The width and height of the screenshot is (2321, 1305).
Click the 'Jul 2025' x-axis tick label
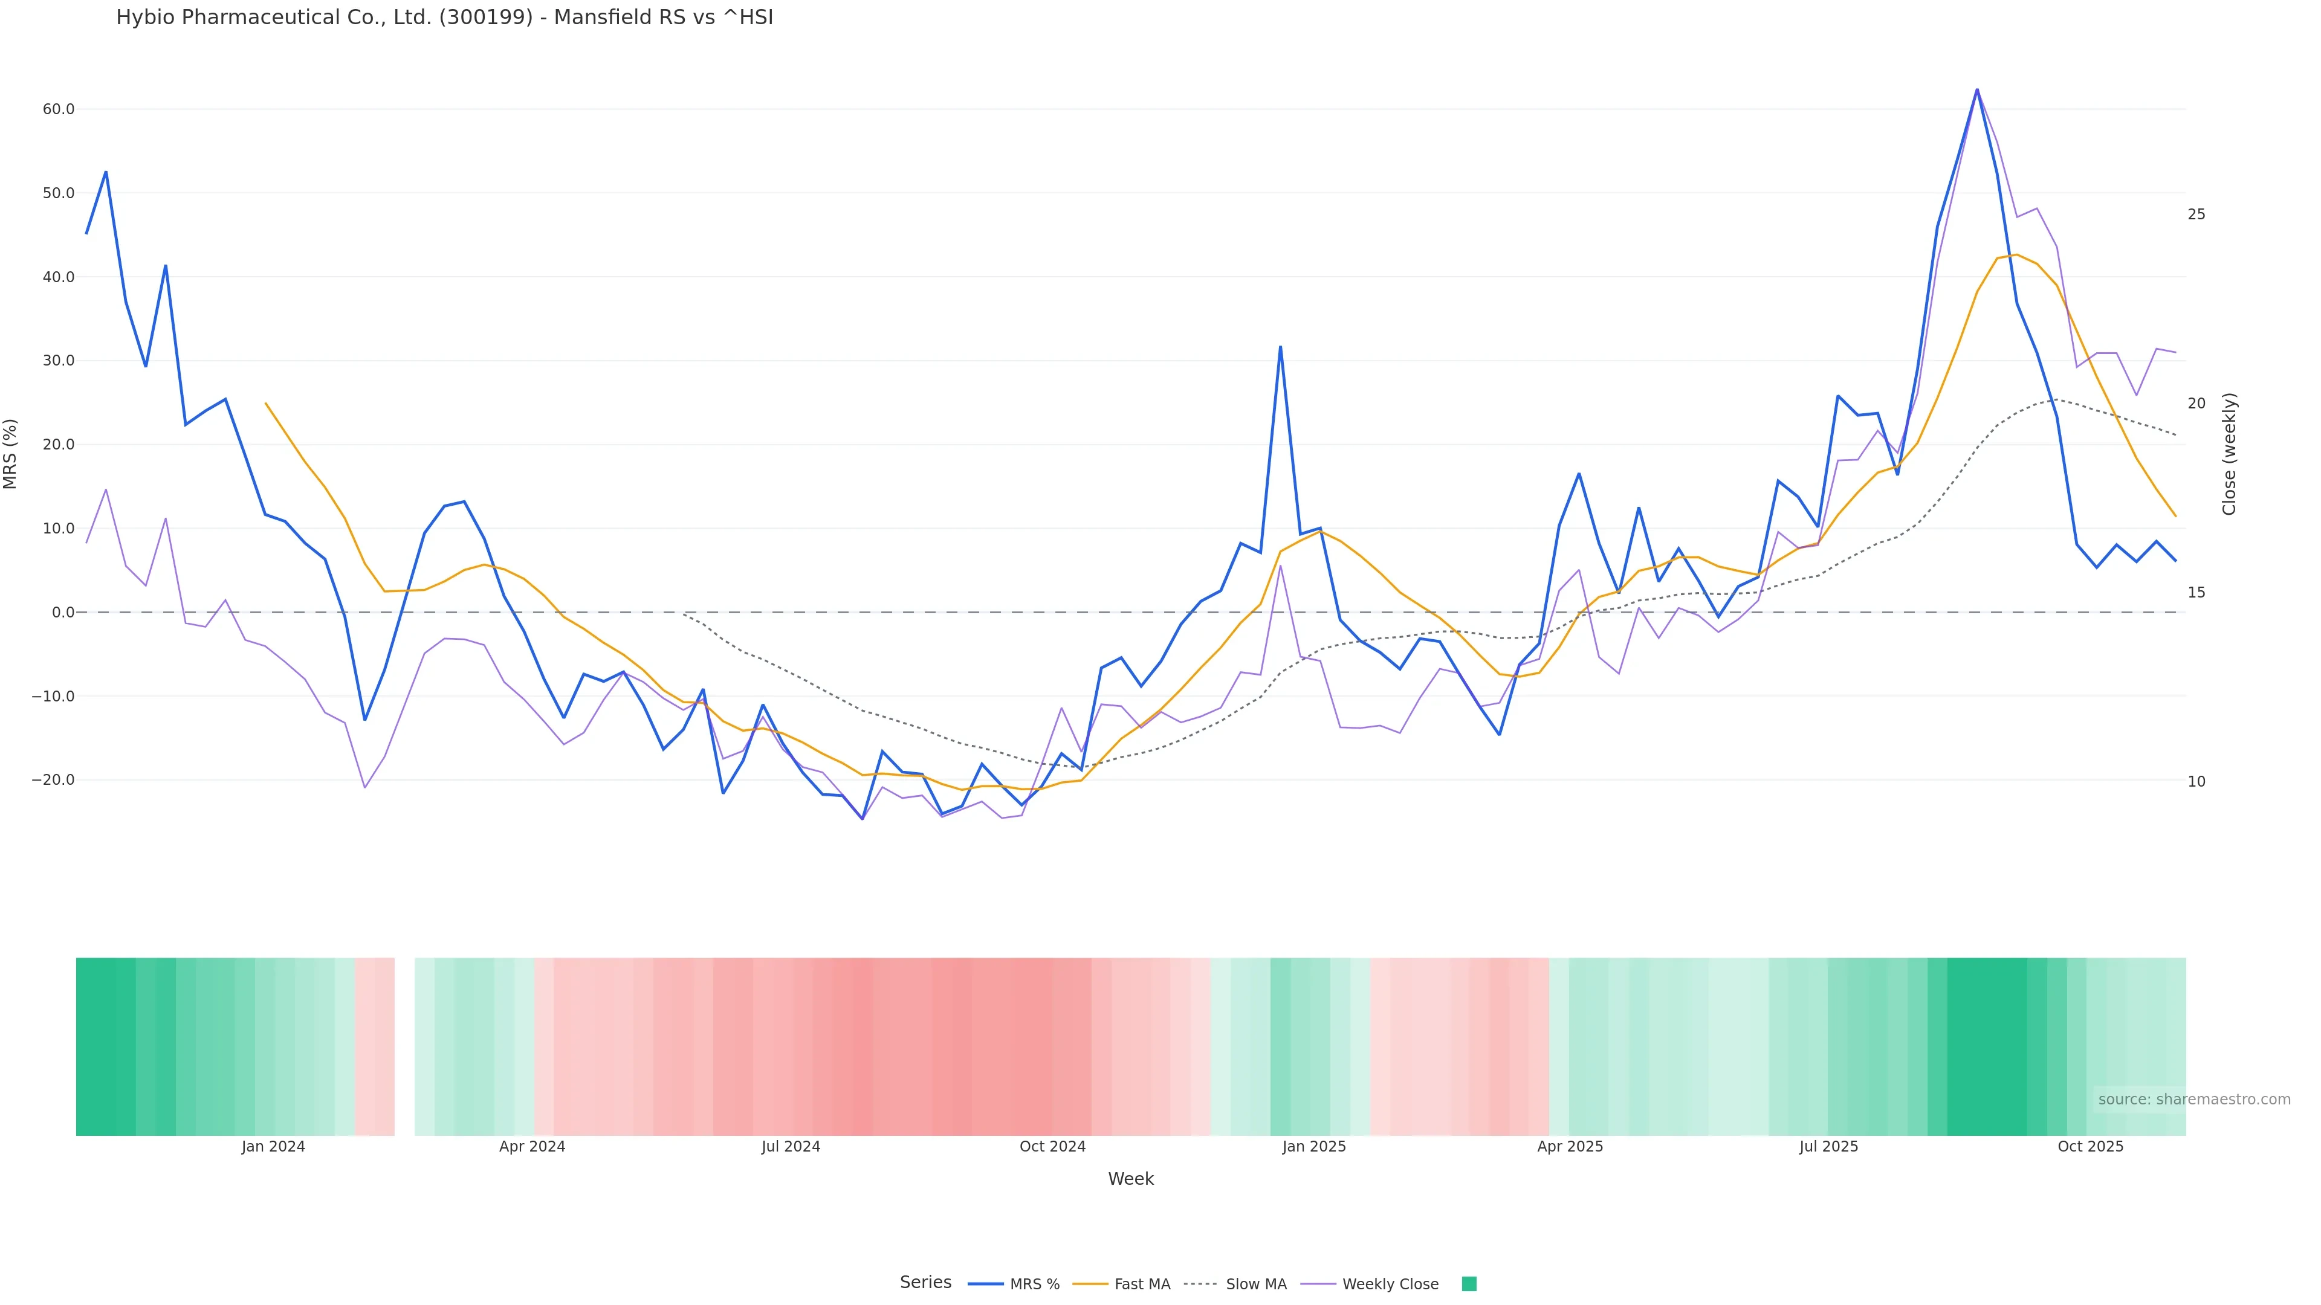tap(1828, 1147)
